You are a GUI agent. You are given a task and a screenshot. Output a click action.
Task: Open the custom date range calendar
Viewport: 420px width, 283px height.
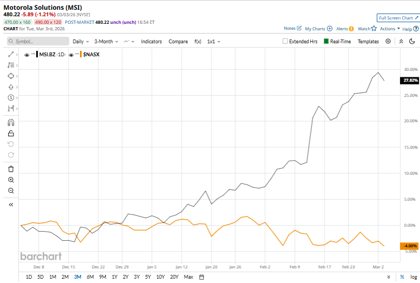pyautogui.click(x=201, y=277)
